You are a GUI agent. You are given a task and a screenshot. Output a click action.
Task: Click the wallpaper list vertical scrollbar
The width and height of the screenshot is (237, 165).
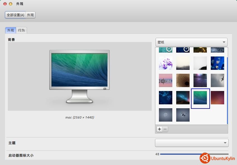228,89
